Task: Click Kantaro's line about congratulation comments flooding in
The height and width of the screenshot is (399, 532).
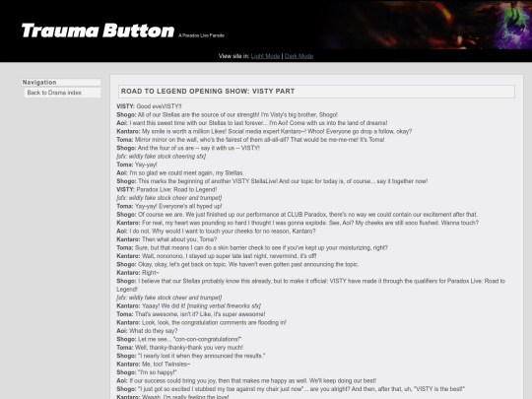Action: pyautogui.click(x=201, y=322)
